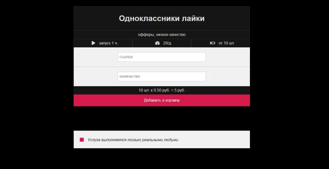
Task: Click the 20/д. speed label
Action: (x=168, y=43)
